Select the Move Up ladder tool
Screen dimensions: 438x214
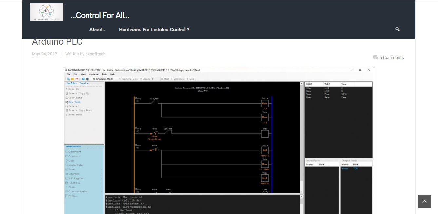click(72, 89)
